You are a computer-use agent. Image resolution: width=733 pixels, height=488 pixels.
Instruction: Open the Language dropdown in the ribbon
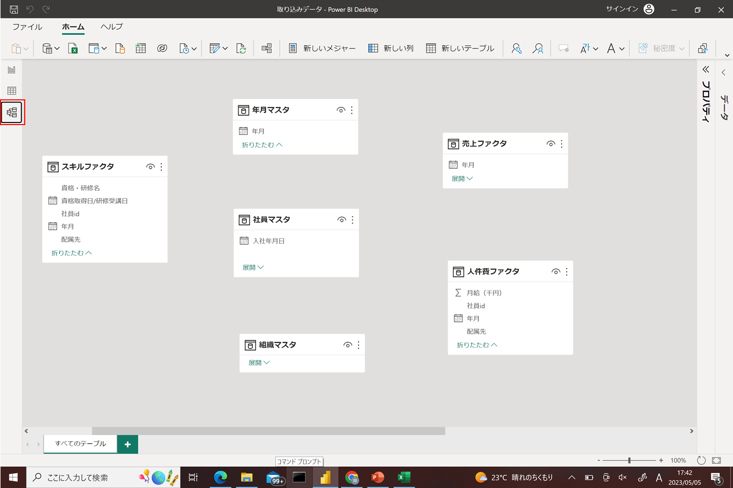(589, 48)
